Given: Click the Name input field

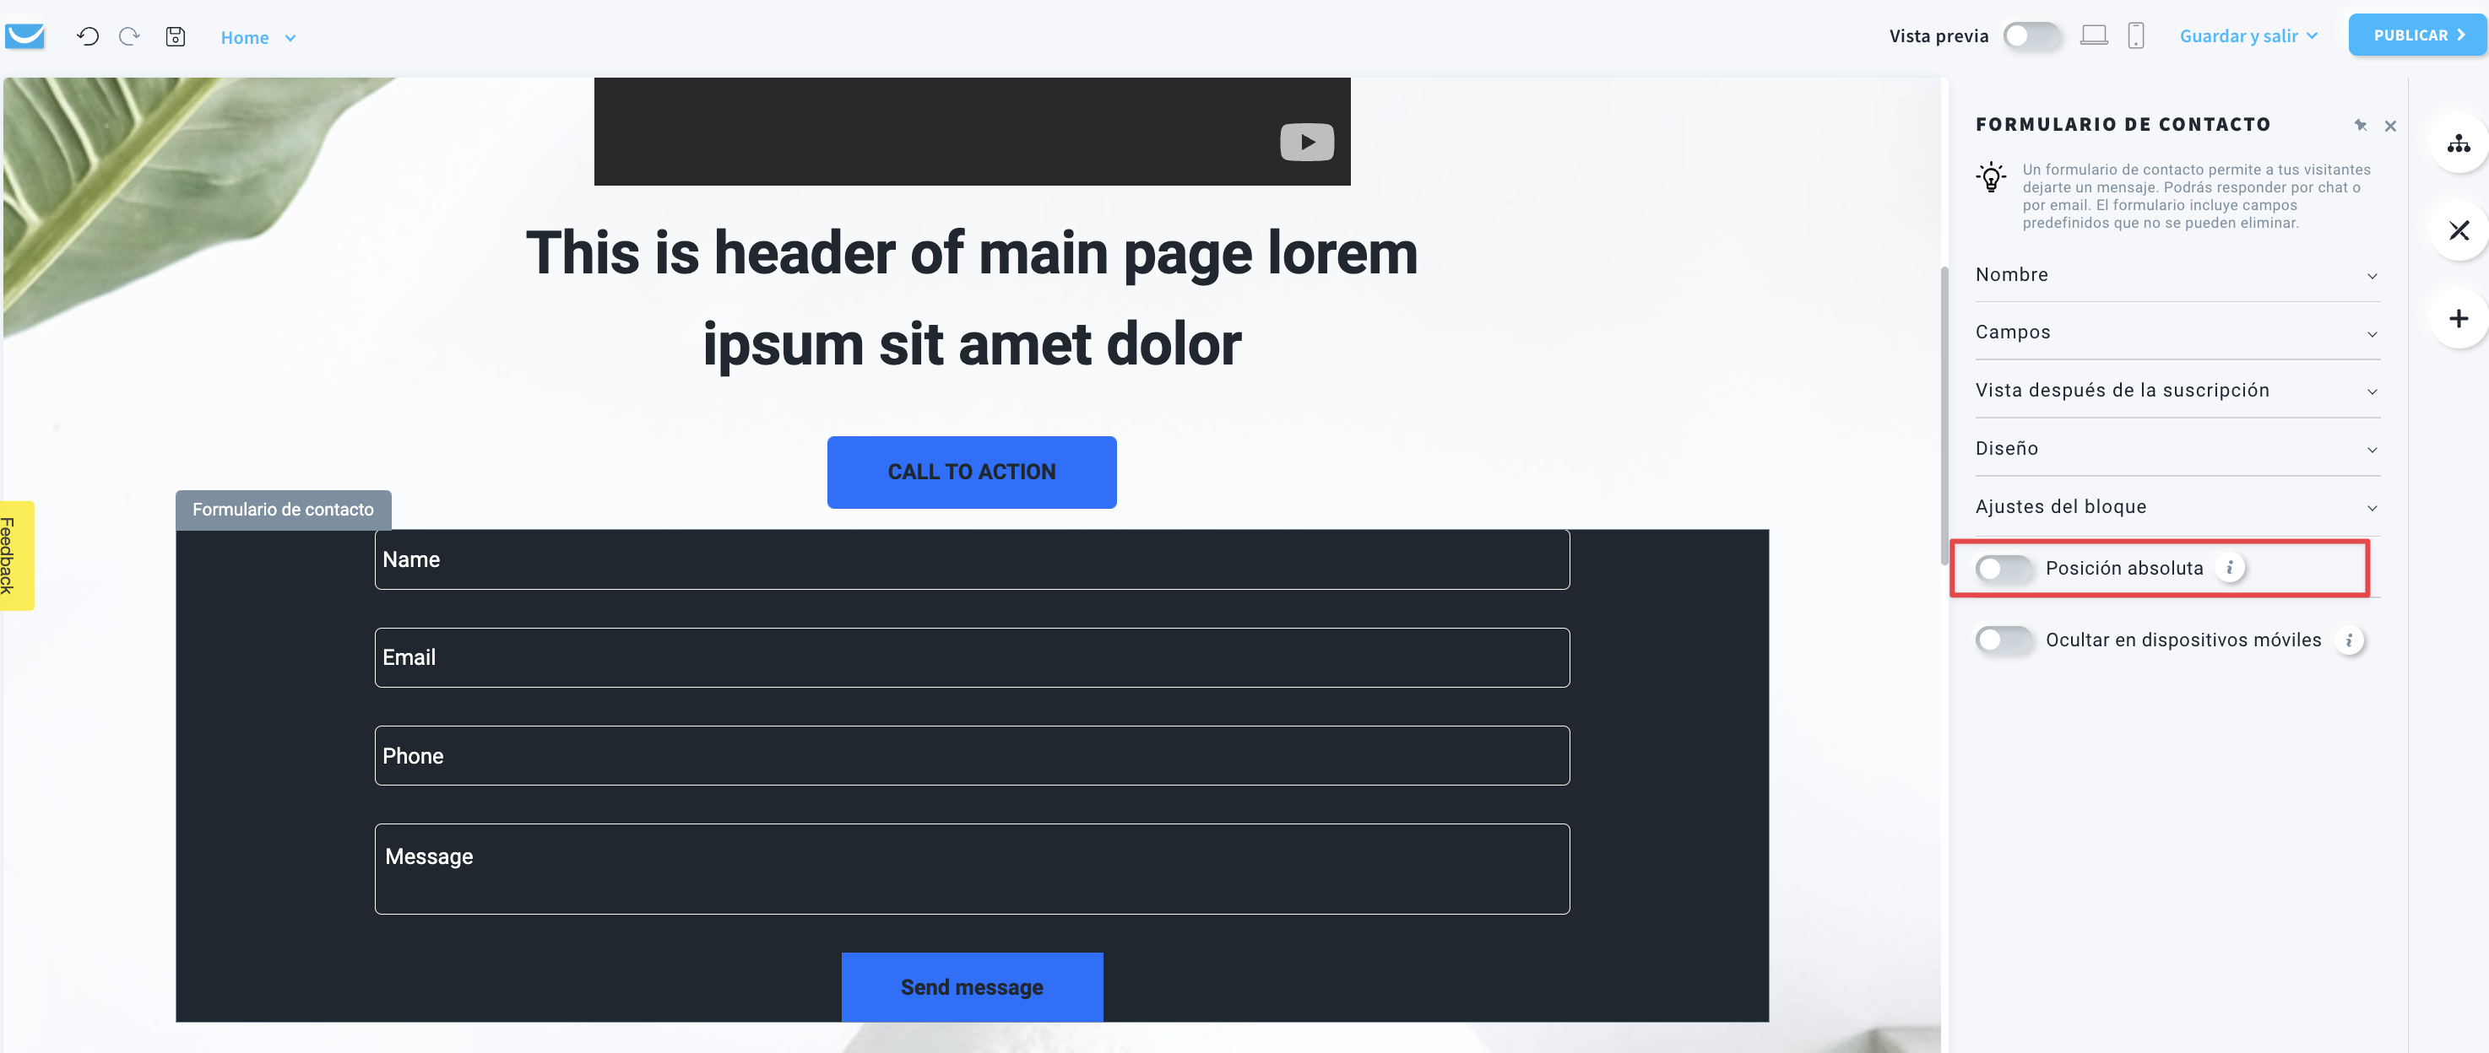Looking at the screenshot, I should click(970, 559).
